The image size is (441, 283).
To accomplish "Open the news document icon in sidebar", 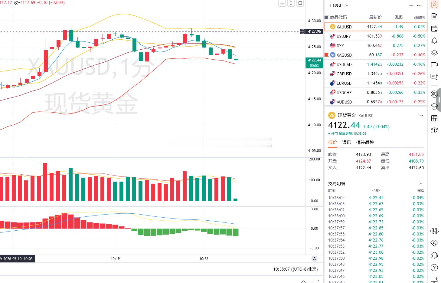I will pos(434,16).
